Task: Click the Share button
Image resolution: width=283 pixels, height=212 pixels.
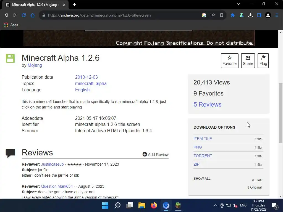Action: tap(248, 60)
